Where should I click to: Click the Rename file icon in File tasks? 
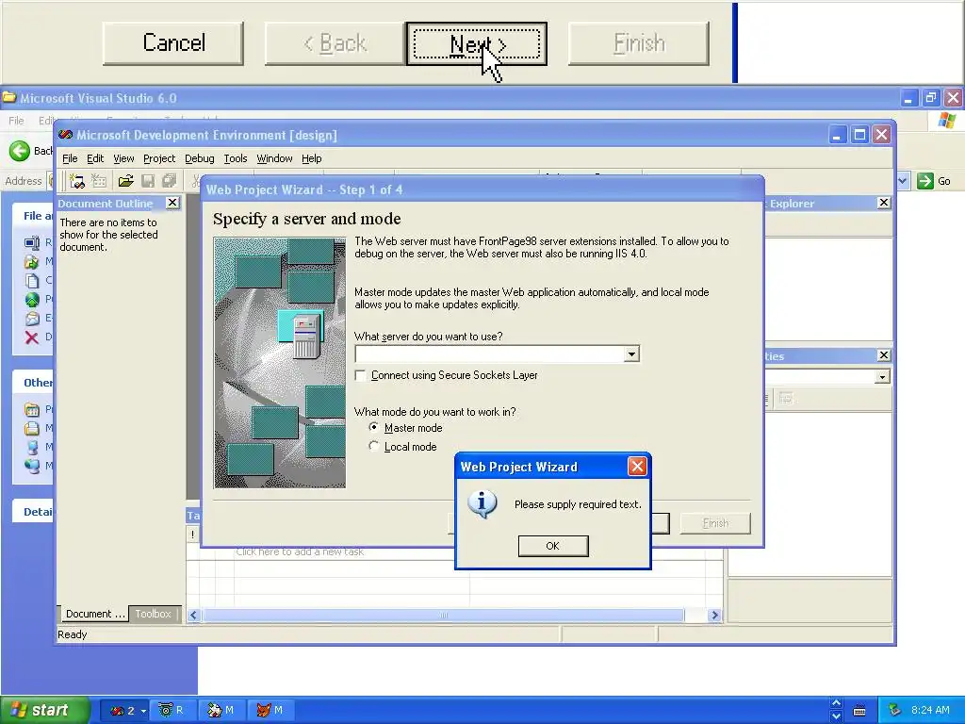click(32, 242)
